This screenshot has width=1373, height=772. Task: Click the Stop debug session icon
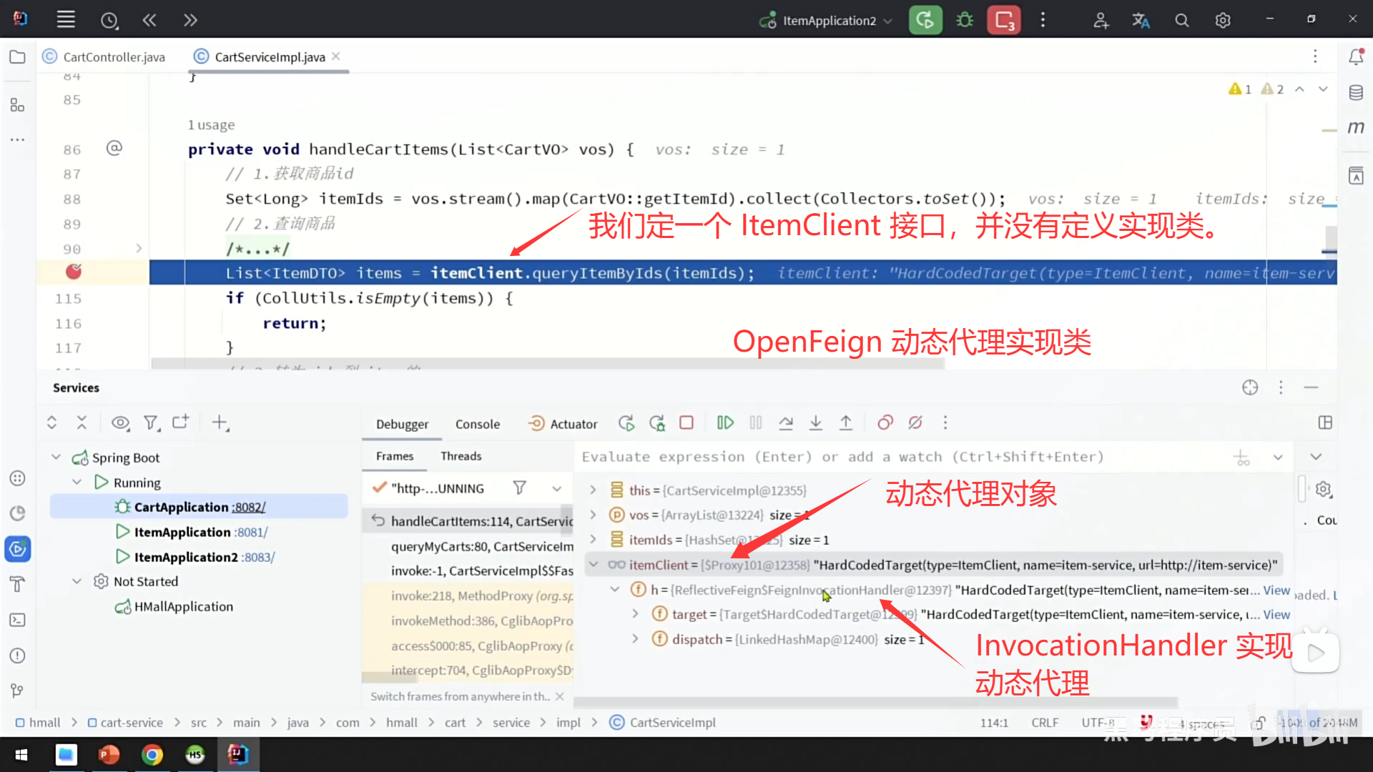click(x=686, y=423)
